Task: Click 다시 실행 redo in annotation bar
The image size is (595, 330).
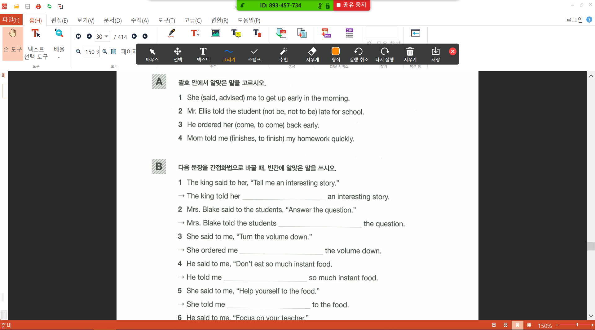Action: tap(385, 55)
